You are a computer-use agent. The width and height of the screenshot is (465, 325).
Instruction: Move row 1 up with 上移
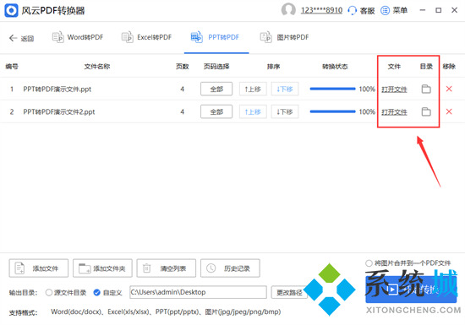coord(253,89)
